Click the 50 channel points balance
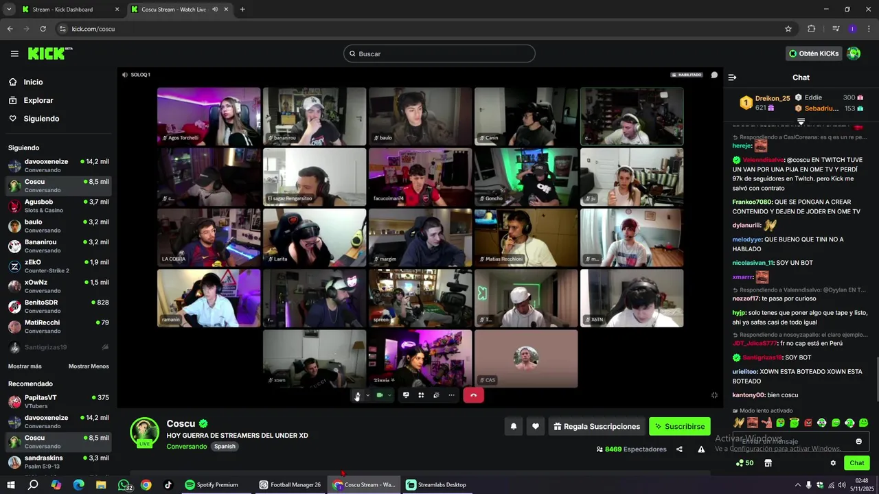 tap(744, 463)
